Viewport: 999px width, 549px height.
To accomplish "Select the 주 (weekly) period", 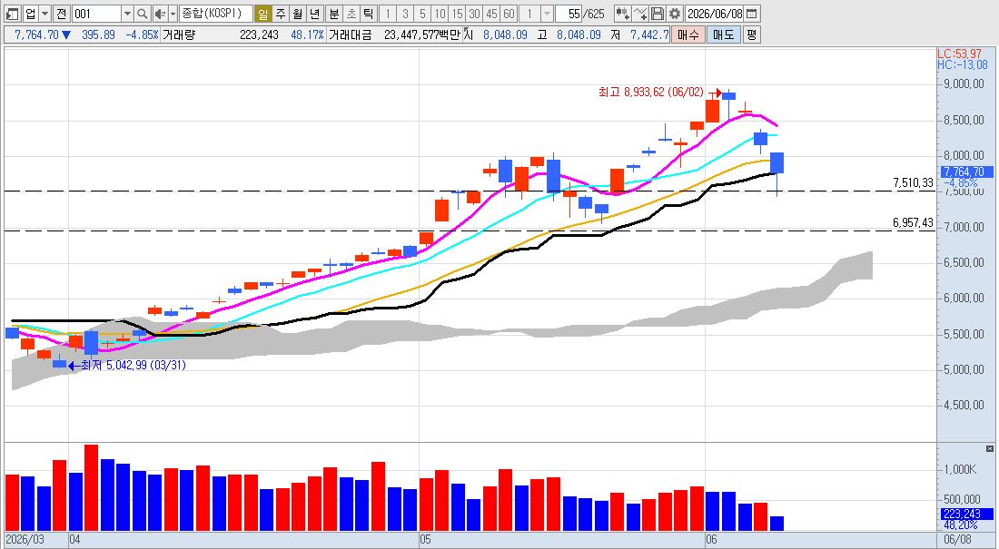I will click(281, 14).
